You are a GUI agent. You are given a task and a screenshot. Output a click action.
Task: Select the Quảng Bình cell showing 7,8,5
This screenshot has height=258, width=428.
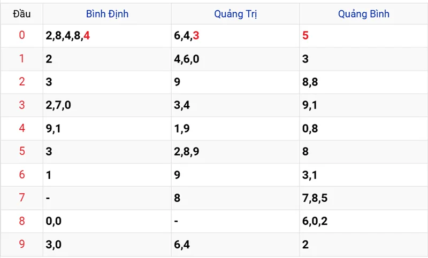[x=315, y=198]
